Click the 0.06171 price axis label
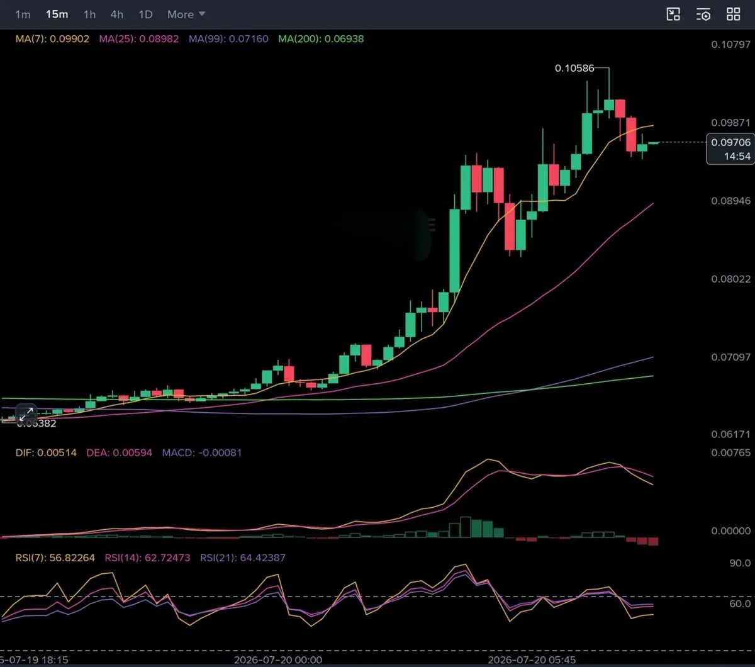The image size is (755, 667). click(x=730, y=435)
